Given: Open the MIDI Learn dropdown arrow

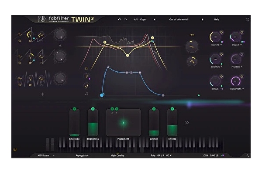Looking at the screenshot, I should click(x=54, y=156).
